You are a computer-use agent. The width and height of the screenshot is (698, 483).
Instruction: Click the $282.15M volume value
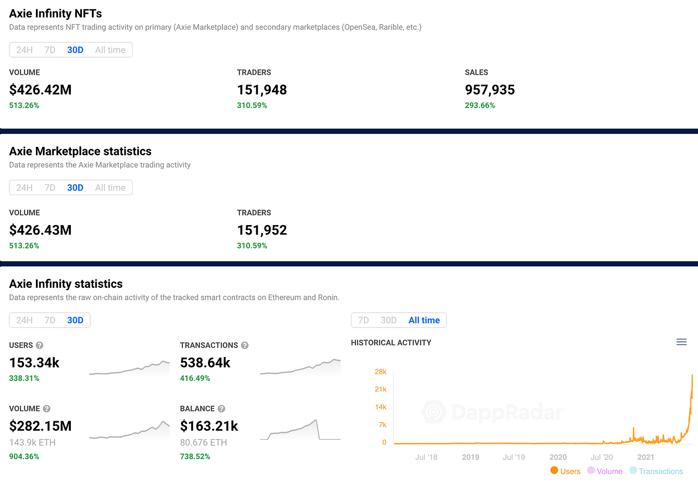click(x=40, y=426)
